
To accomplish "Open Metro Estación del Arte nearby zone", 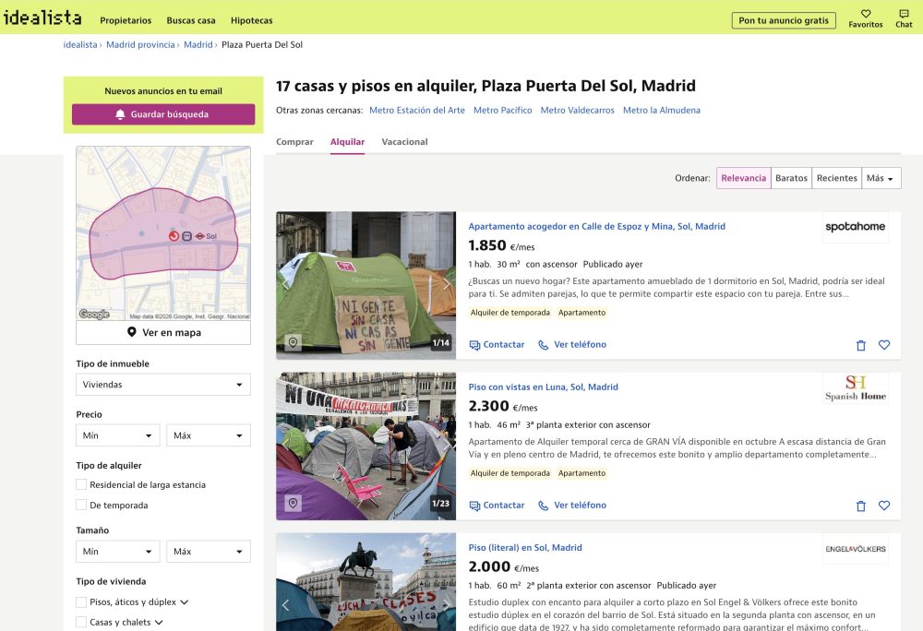I will click(417, 110).
